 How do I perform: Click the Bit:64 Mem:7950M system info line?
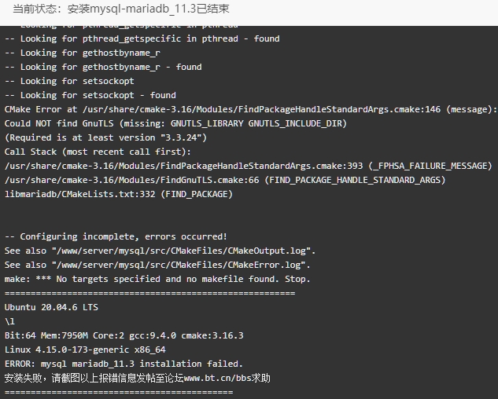pyautogui.click(x=124, y=335)
